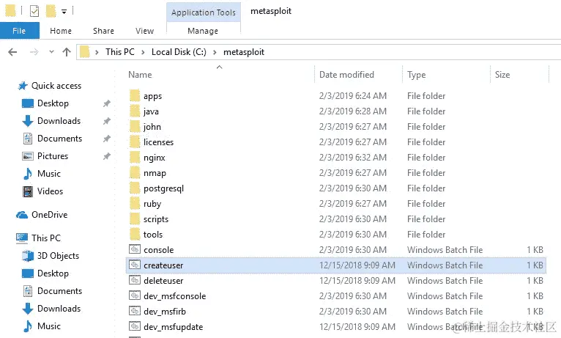Select the scripts folder icon

(135, 218)
